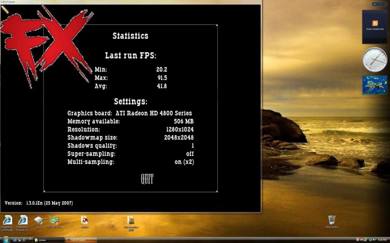Click the Version 1.3.0.1En text
The image size is (390, 243).
(39, 203)
